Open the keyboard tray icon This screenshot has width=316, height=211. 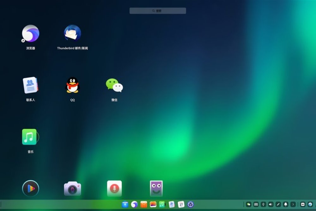point(256,204)
